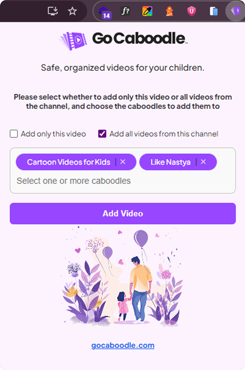Open the gocaboodle.com link
The width and height of the screenshot is (245, 370).
coord(123,345)
